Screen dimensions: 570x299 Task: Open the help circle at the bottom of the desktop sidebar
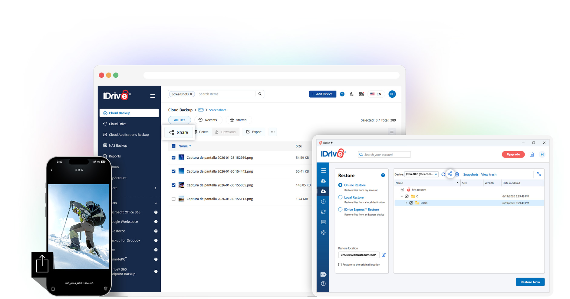click(x=323, y=284)
